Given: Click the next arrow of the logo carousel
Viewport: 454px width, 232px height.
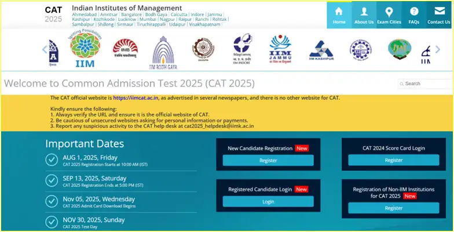Looking at the screenshot, I should coord(438,50).
